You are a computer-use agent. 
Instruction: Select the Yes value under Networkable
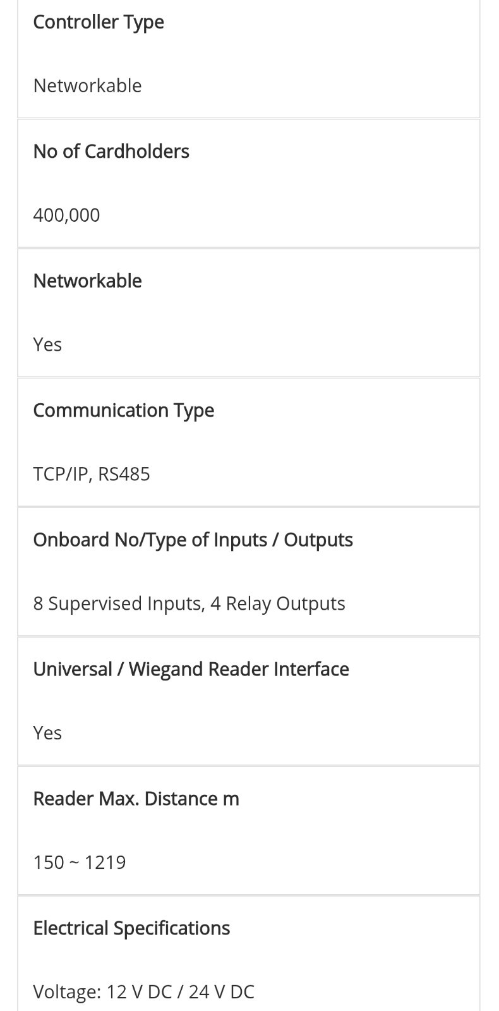(x=47, y=344)
